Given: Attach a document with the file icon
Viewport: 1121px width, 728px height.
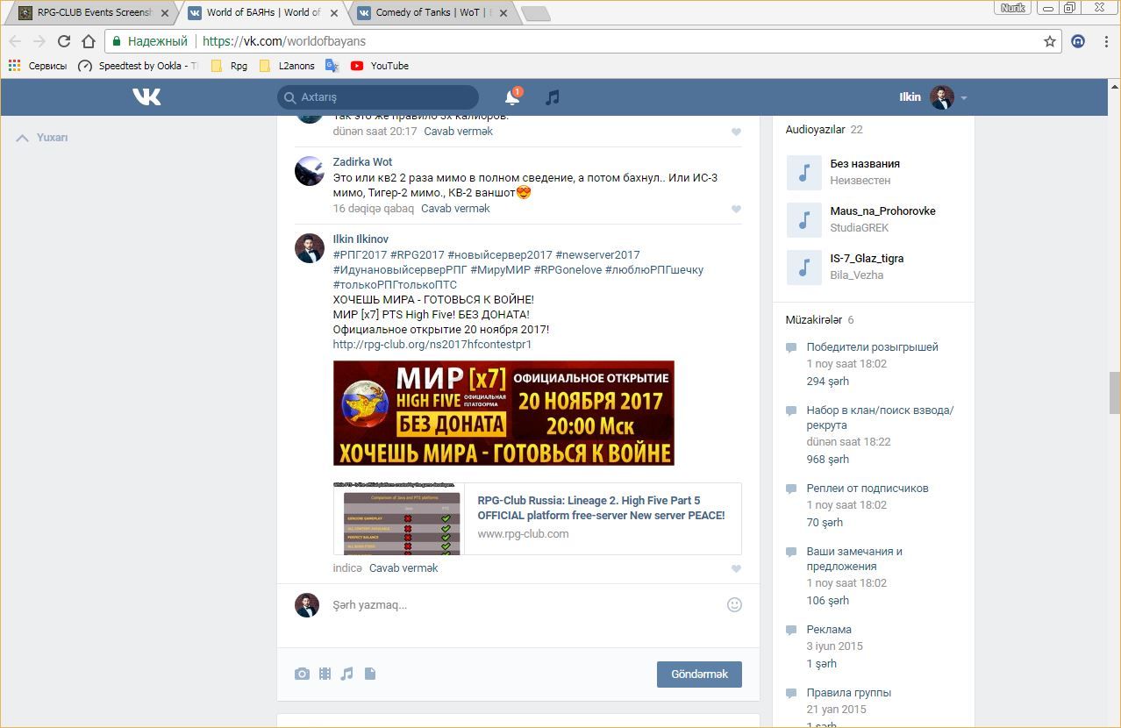Looking at the screenshot, I should pos(369,674).
